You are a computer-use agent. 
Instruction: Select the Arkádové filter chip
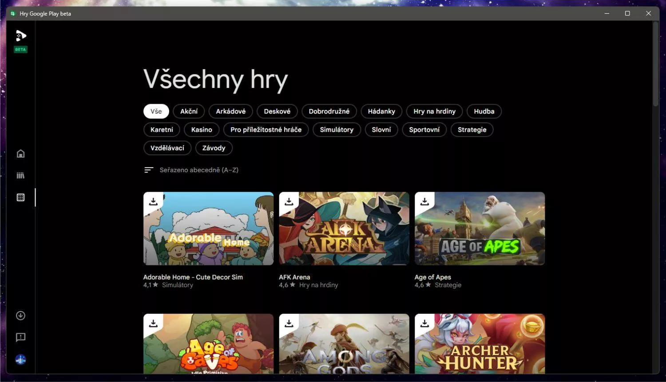230,111
